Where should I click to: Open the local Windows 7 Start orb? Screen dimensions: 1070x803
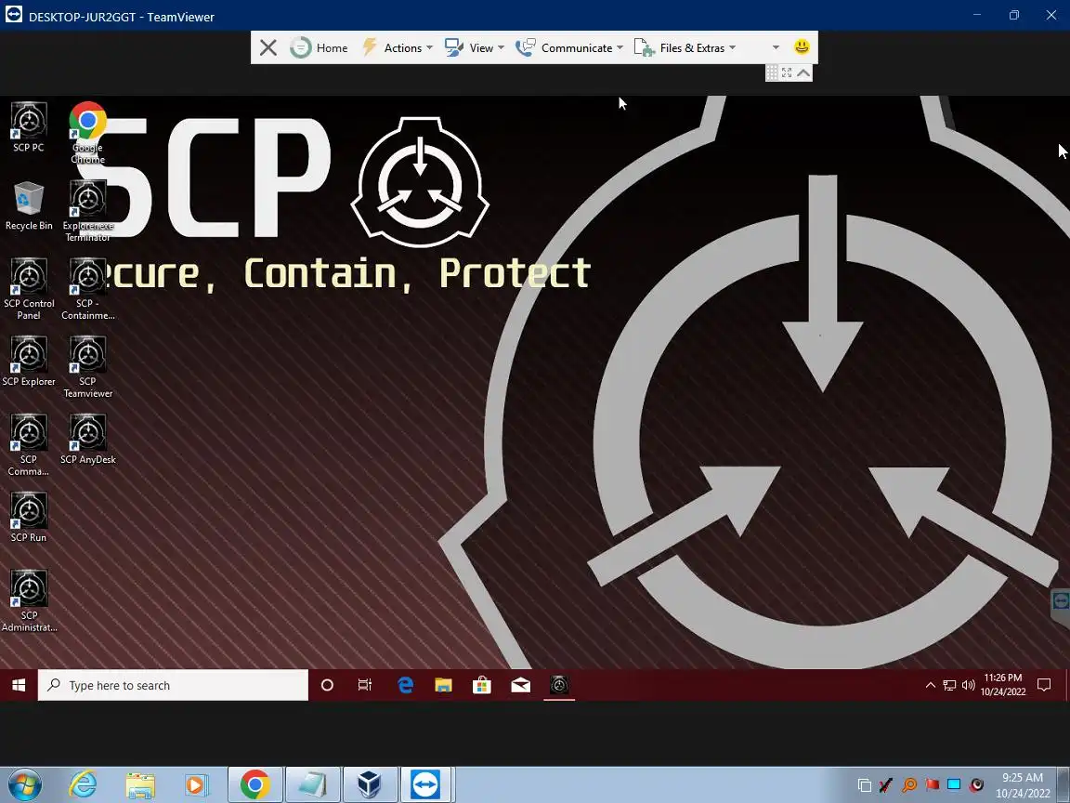24,784
